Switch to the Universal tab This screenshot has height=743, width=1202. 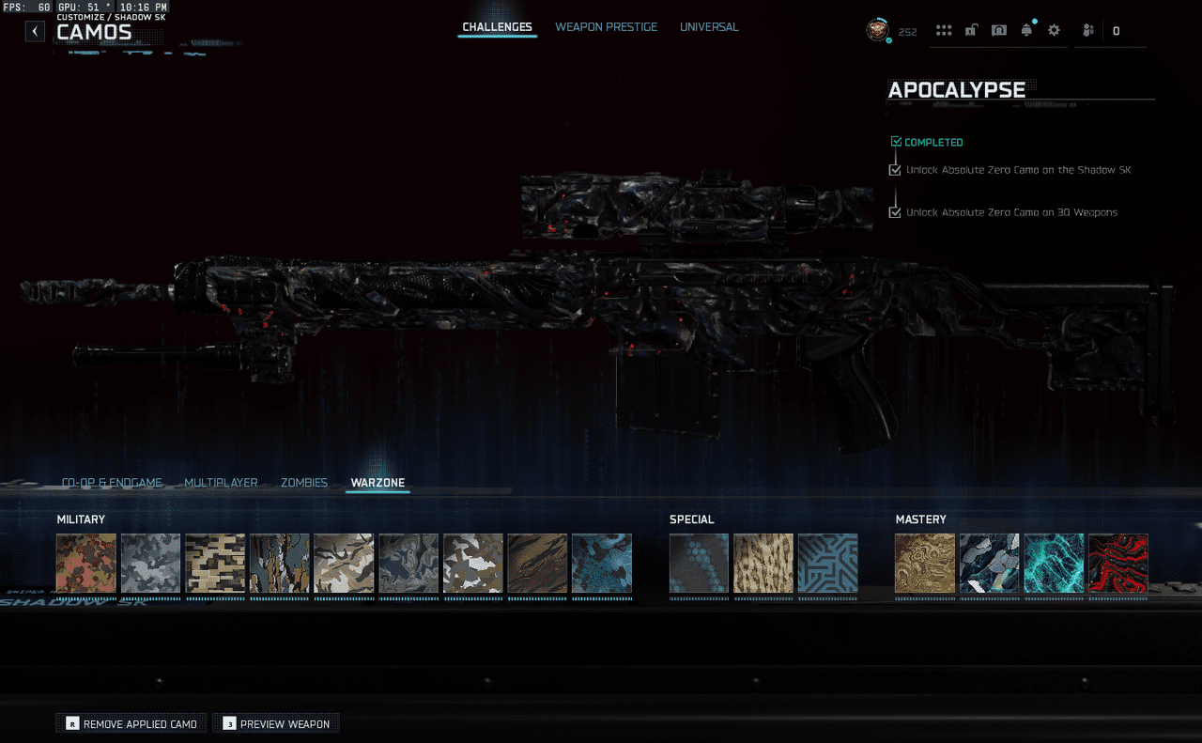(x=709, y=27)
